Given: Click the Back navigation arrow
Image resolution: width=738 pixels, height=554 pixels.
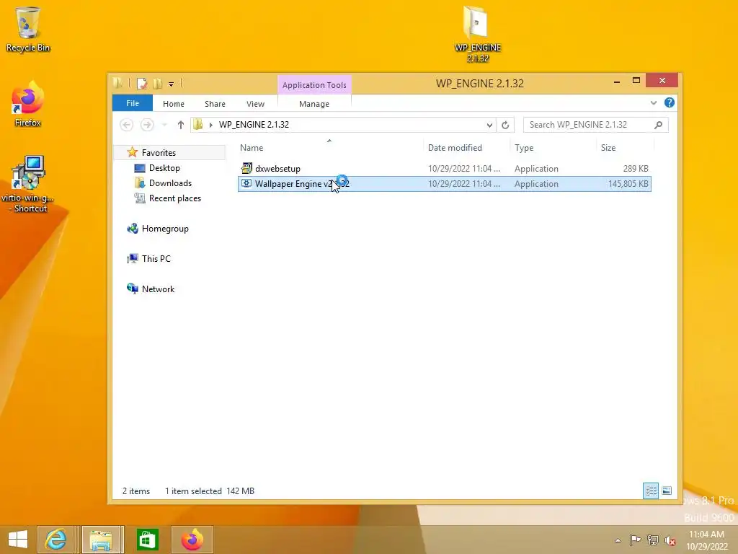Looking at the screenshot, I should coord(126,125).
